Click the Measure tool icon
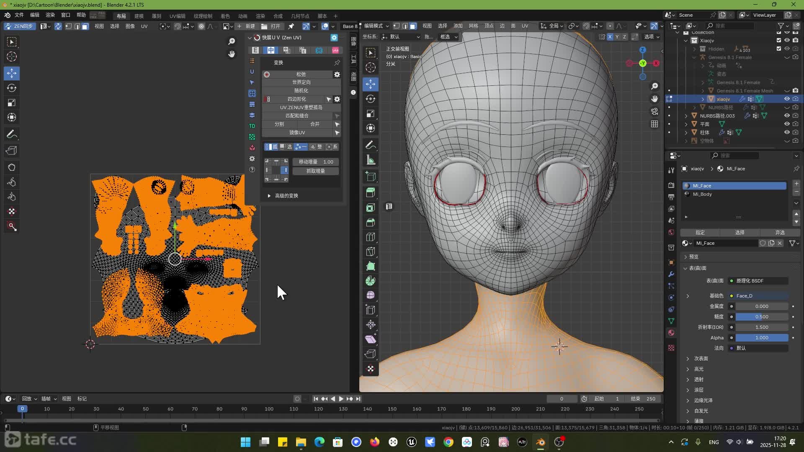 click(x=371, y=160)
